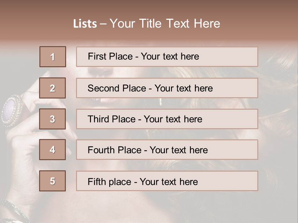The height and width of the screenshot is (223, 298).
Task: Select 'Your Title Text Here' in the title
Action: pyautogui.click(x=165, y=24)
